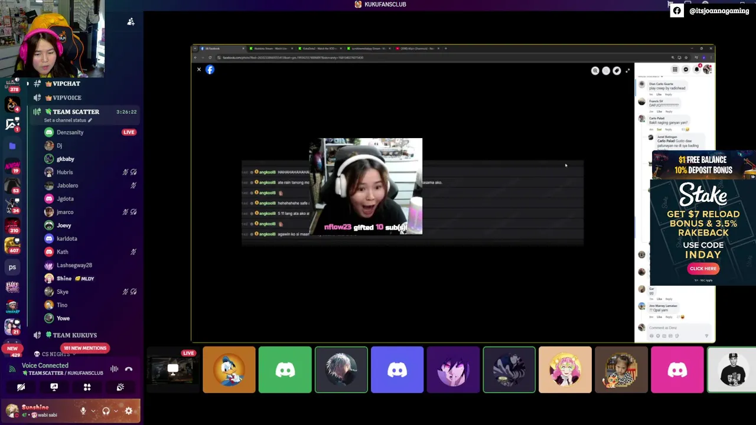
Task: Open headphone output options arrow
Action: [x=116, y=411]
